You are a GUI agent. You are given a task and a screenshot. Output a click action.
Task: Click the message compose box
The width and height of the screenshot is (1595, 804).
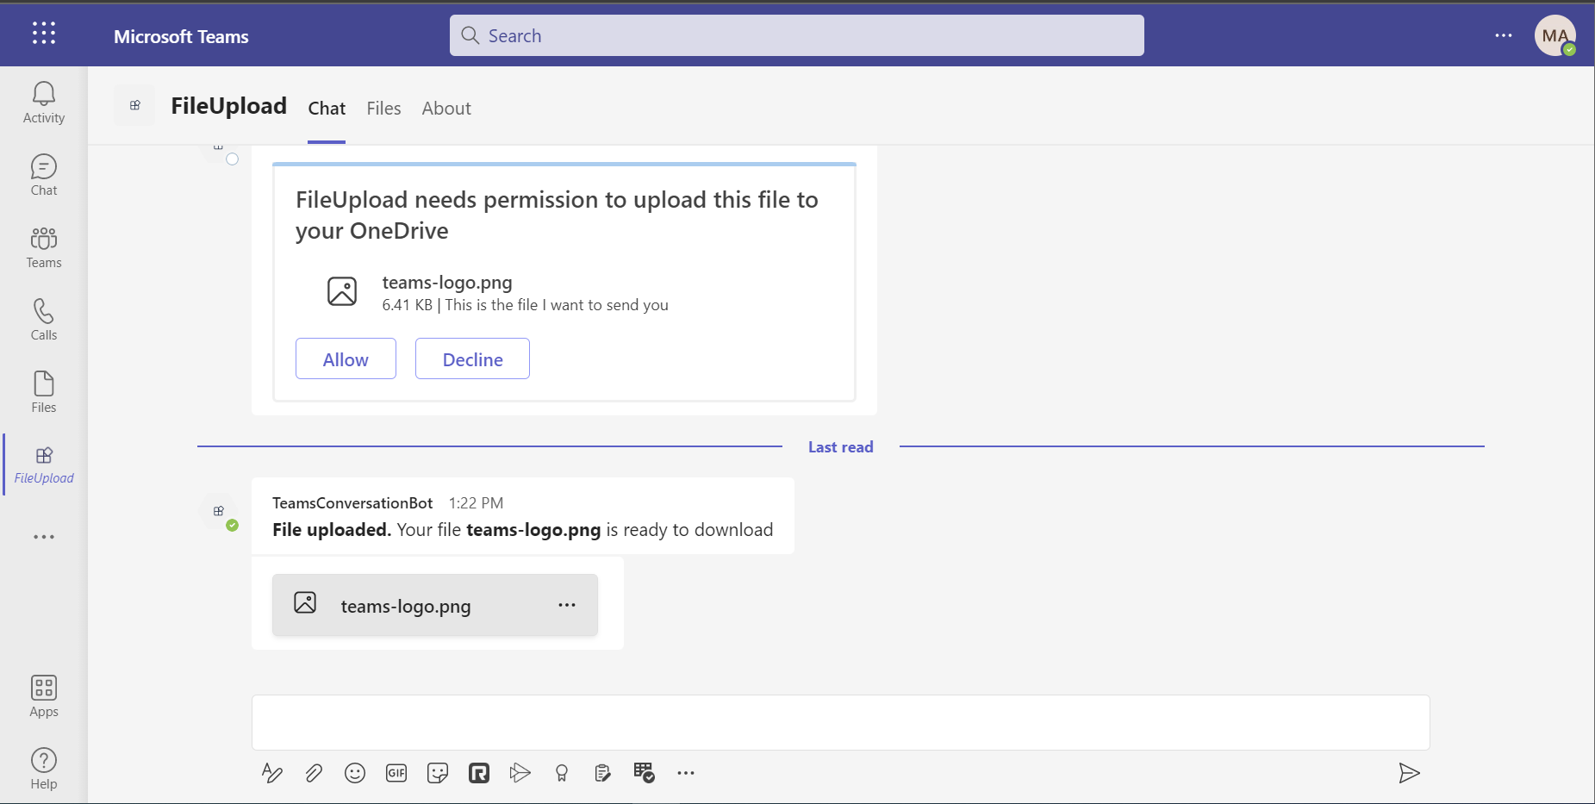click(x=840, y=722)
